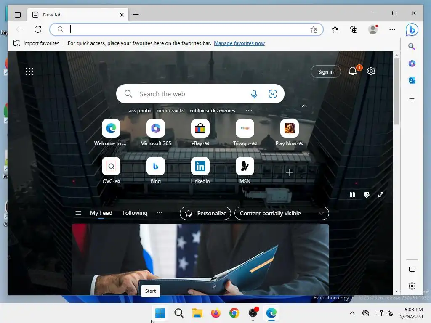Open the app launcher grid

(29, 71)
